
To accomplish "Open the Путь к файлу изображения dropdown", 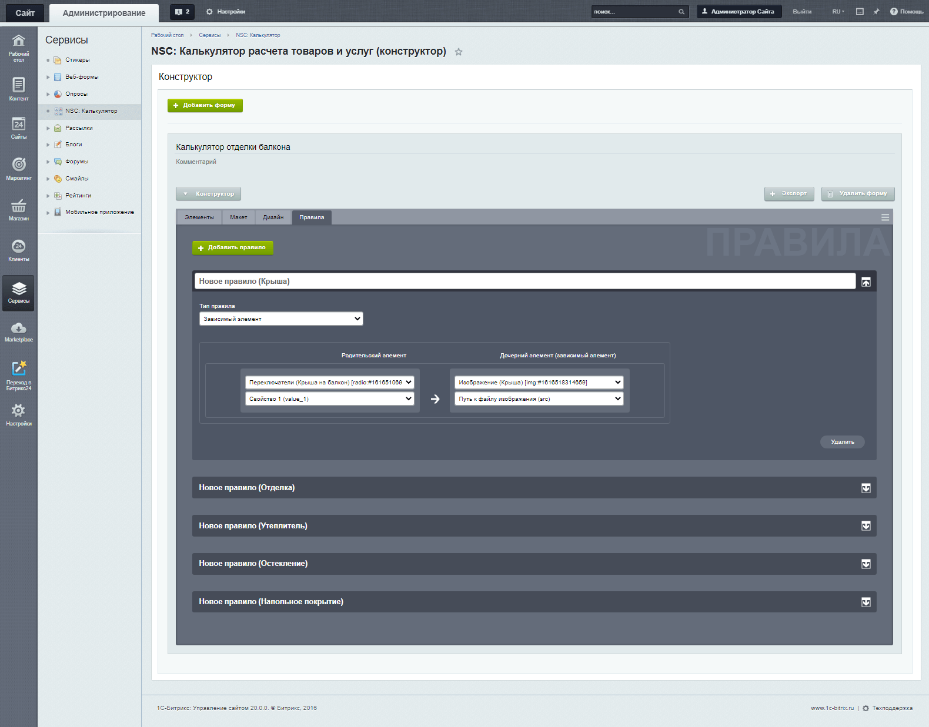I will (539, 399).
